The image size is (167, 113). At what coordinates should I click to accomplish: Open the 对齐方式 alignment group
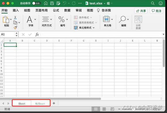tap(47, 21)
